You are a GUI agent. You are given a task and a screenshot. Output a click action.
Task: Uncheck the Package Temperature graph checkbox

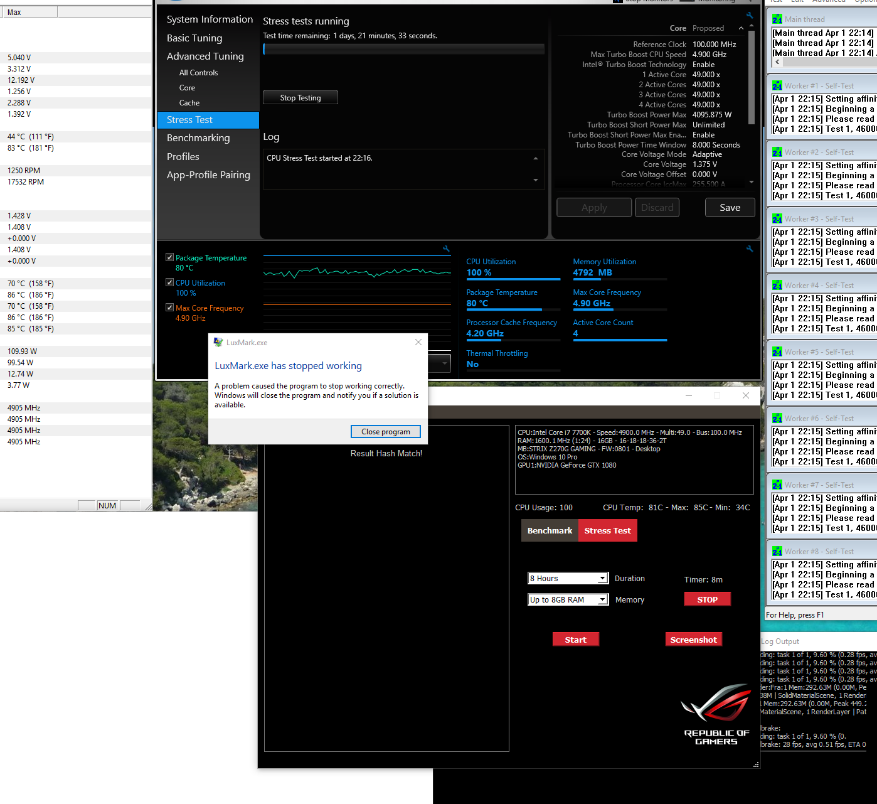[169, 257]
